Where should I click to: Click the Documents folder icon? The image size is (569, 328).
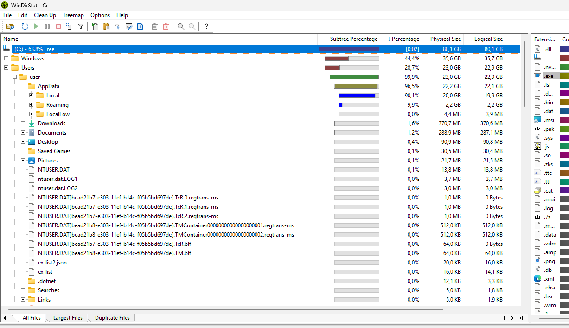32,133
